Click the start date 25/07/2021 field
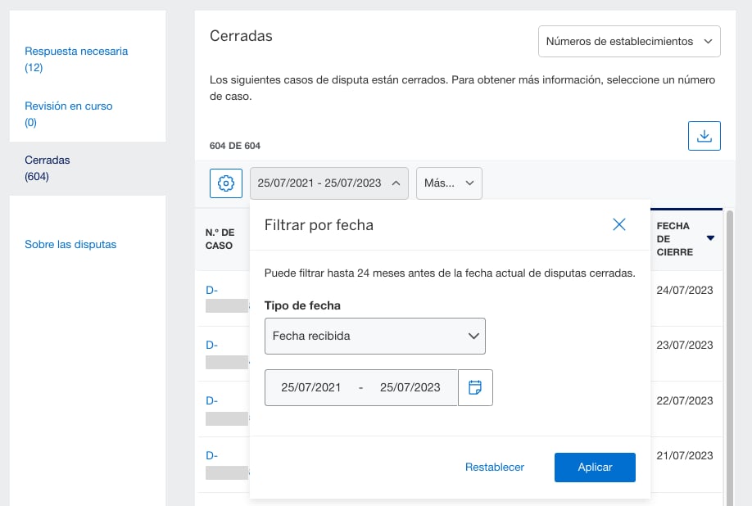The image size is (752, 506). [310, 388]
